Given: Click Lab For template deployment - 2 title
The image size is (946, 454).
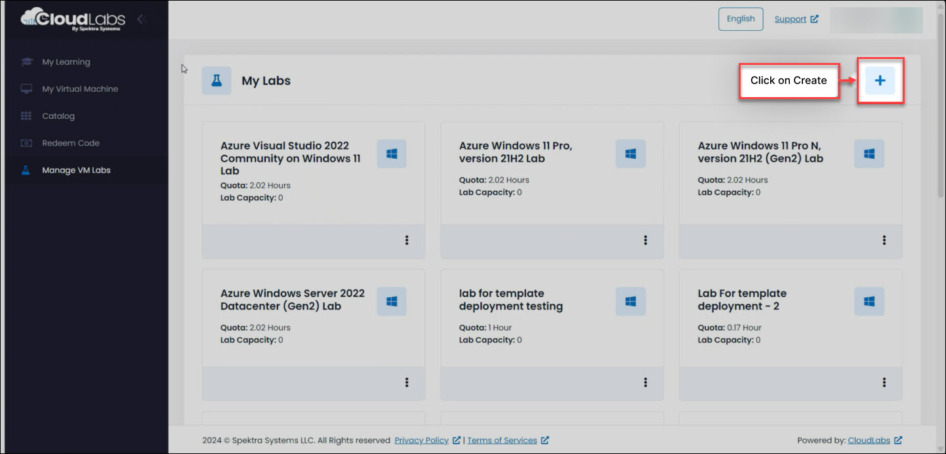Looking at the screenshot, I should (742, 300).
